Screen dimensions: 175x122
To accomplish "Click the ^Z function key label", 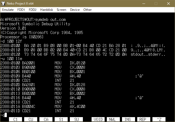I will (x=159, y=120).
